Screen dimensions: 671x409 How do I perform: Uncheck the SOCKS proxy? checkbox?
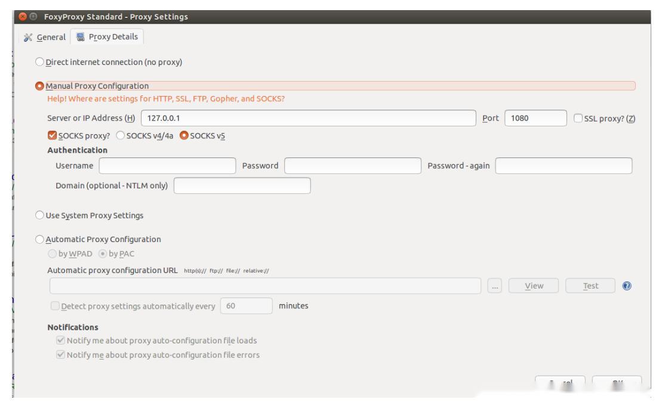(x=52, y=135)
